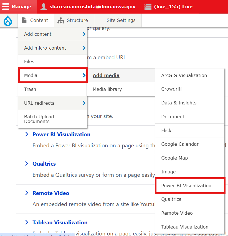This screenshot has width=228, height=236.
Task: Click the hamburger Manage menu icon
Action: pos(6,7)
